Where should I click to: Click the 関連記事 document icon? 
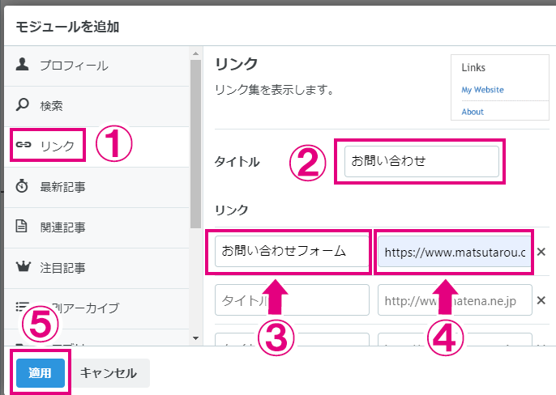coord(21,226)
